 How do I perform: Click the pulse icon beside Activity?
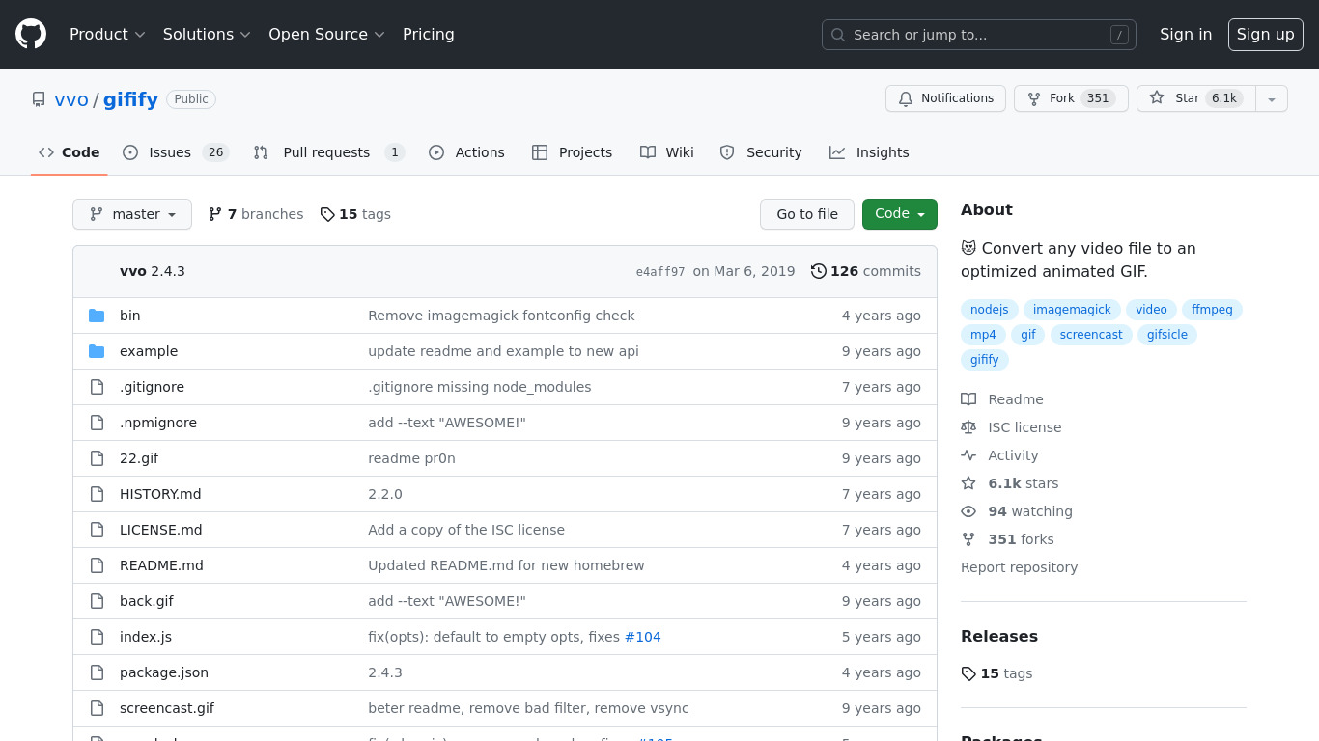point(968,455)
